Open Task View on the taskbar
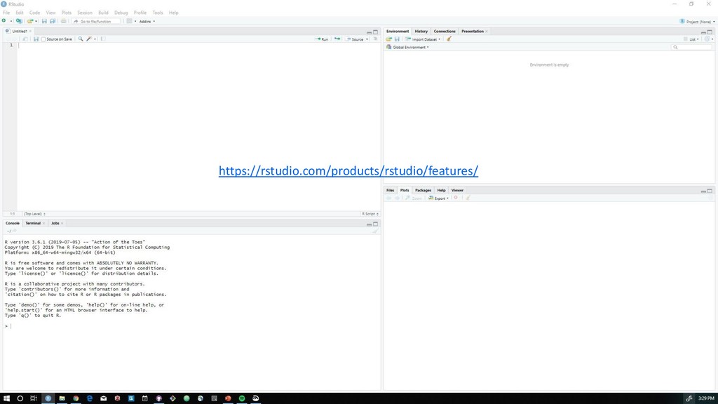This screenshot has height=404, width=718. (34, 398)
